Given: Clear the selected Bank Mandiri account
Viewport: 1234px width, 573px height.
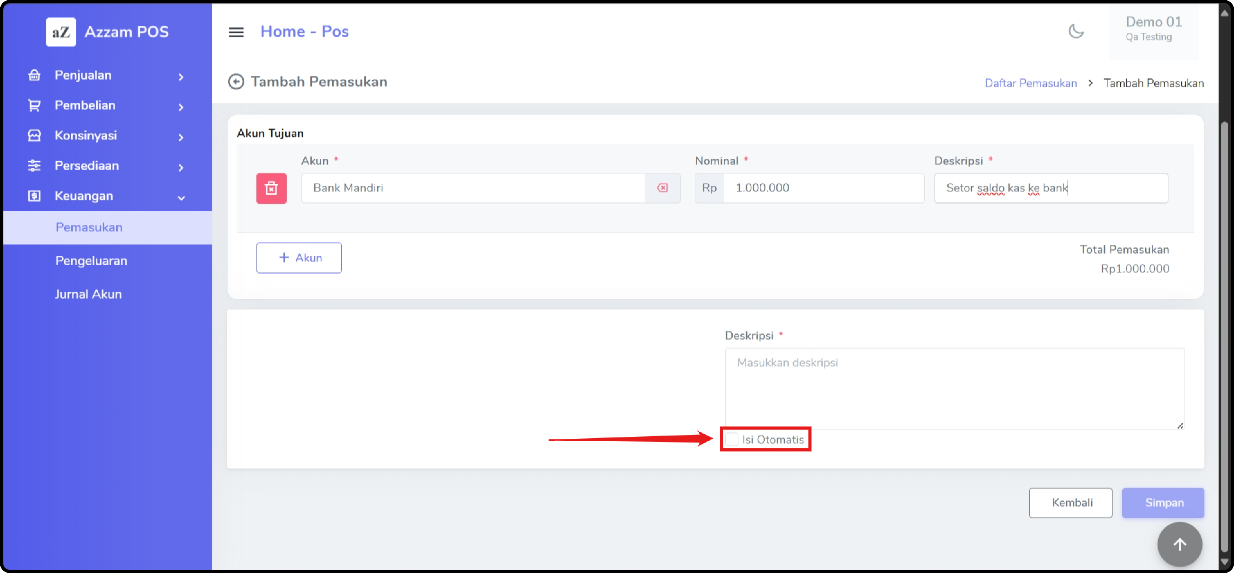Looking at the screenshot, I should click(x=662, y=188).
